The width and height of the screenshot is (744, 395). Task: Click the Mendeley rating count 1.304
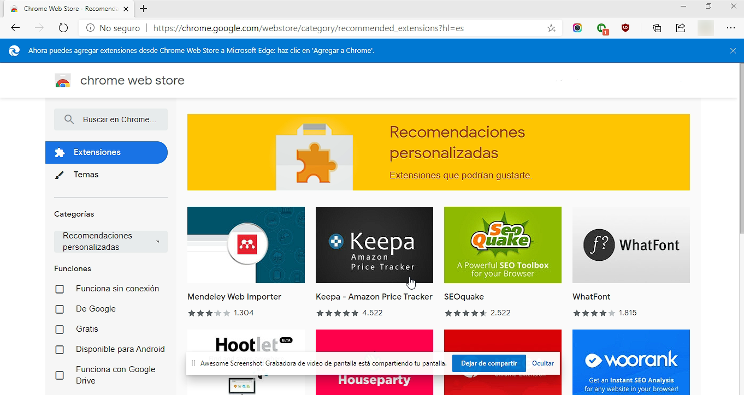pyautogui.click(x=244, y=313)
